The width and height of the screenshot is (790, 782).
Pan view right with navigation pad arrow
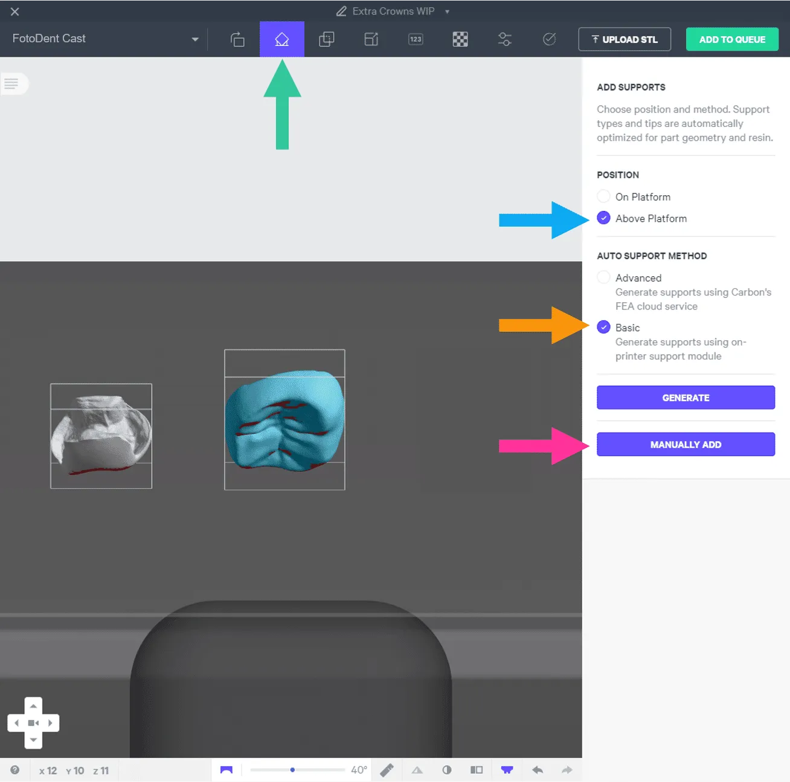pos(50,723)
